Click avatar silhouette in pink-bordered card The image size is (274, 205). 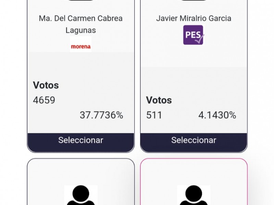[x=194, y=195]
